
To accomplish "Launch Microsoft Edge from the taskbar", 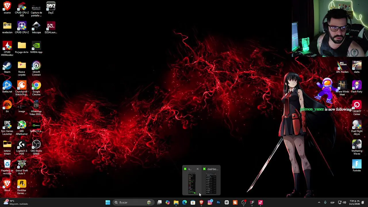I will 185,202.
